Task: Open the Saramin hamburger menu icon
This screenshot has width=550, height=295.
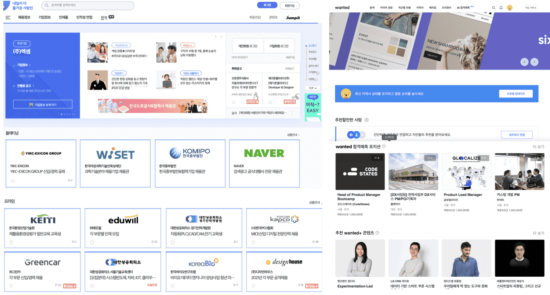Action: coord(8,18)
